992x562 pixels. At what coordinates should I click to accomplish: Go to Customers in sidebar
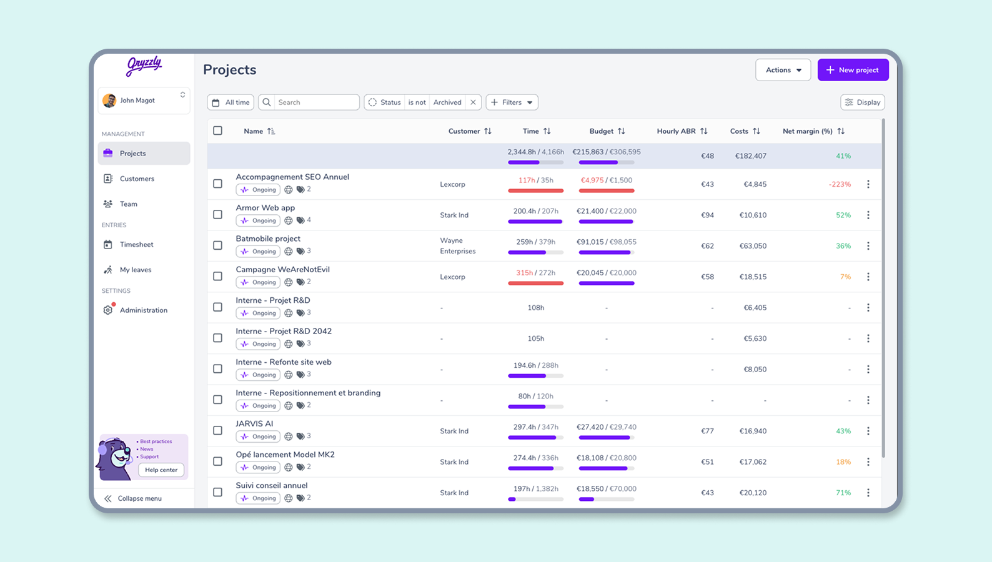click(137, 179)
